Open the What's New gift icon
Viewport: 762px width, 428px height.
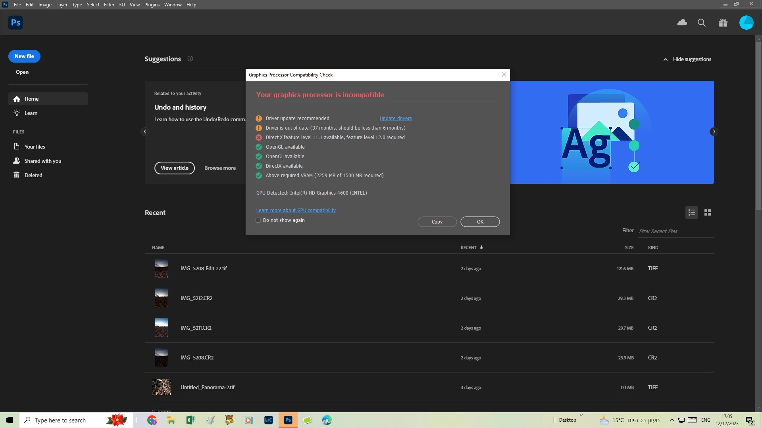pos(723,23)
